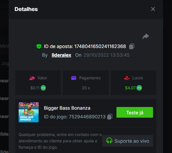The width and height of the screenshot is (172, 153).
Task: Click the red Lucro hand icon
Action: [127, 78]
